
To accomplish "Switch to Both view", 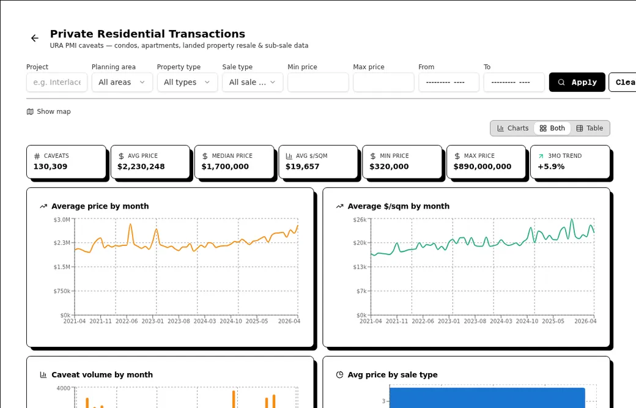I will click(x=552, y=128).
